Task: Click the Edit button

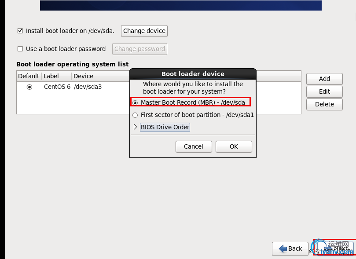Action: [324, 91]
